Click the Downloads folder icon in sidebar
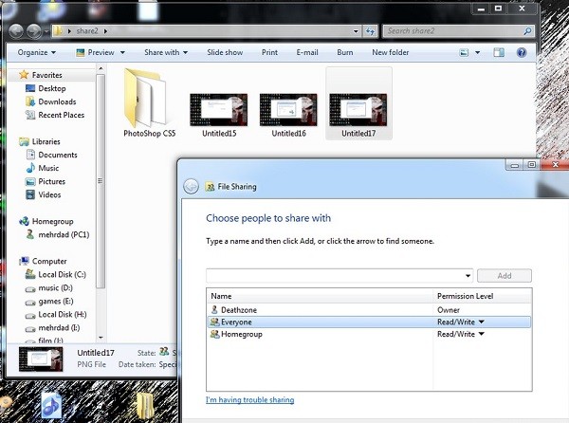 click(30, 101)
